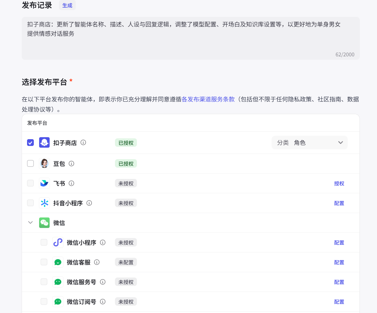The height and width of the screenshot is (313, 377).
Task: Click the 发布平台 column header
Action: coord(37,123)
